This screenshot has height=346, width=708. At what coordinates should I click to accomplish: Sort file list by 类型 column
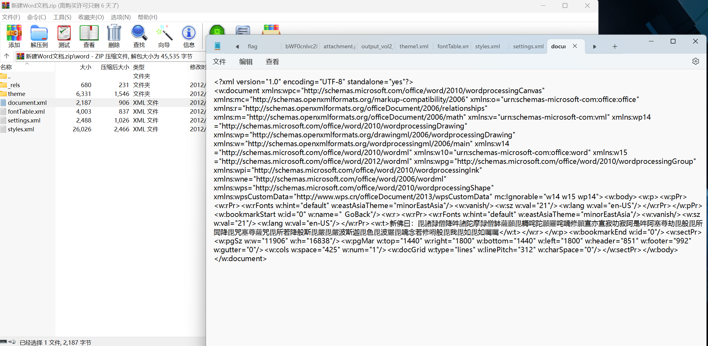coord(160,67)
